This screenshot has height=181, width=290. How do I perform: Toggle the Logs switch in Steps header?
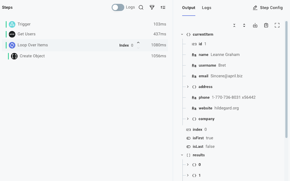[x=118, y=7]
